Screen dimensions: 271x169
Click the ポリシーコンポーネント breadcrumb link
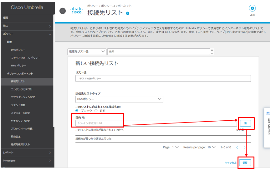point(116,6)
